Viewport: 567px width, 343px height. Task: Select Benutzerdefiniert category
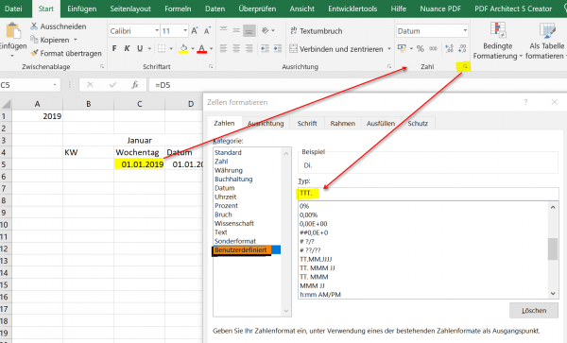(247, 249)
